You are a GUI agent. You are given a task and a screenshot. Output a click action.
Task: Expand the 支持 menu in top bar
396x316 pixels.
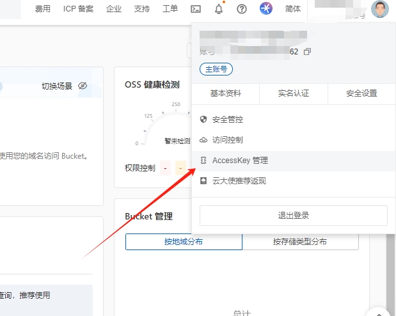click(x=142, y=9)
